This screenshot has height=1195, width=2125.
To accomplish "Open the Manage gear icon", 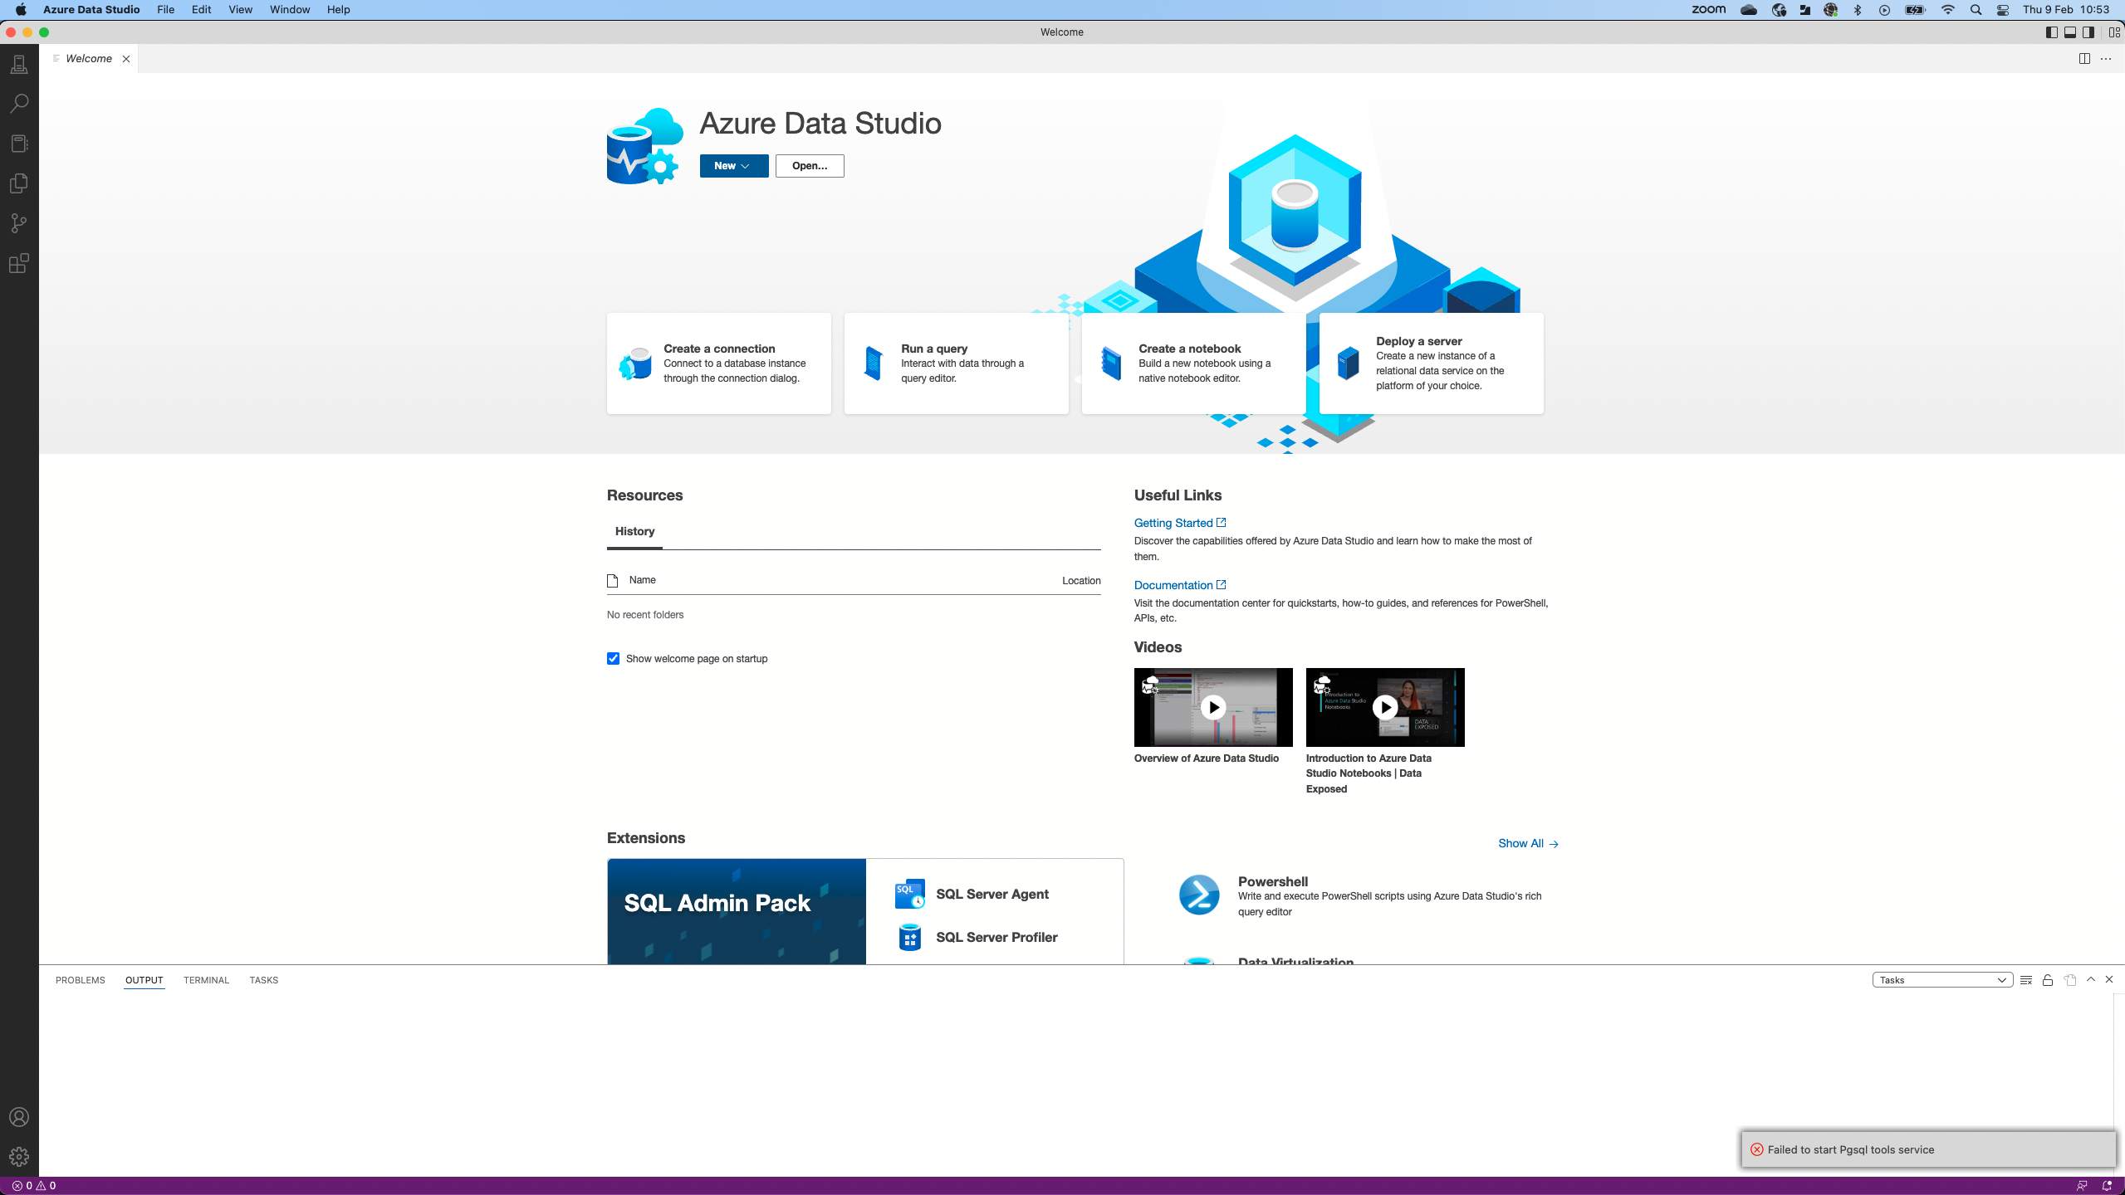I will 19,1157.
